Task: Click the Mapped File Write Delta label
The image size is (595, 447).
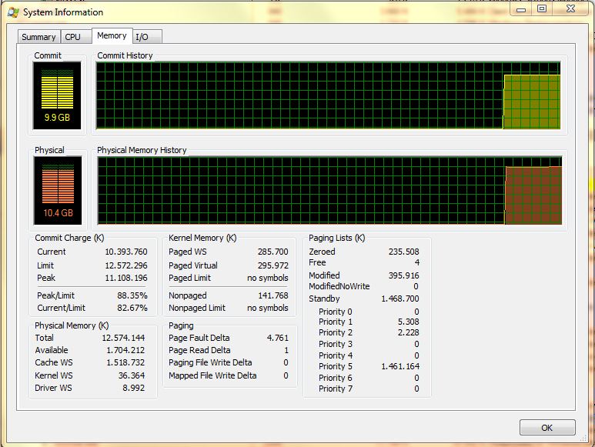Action: pyautogui.click(x=212, y=375)
